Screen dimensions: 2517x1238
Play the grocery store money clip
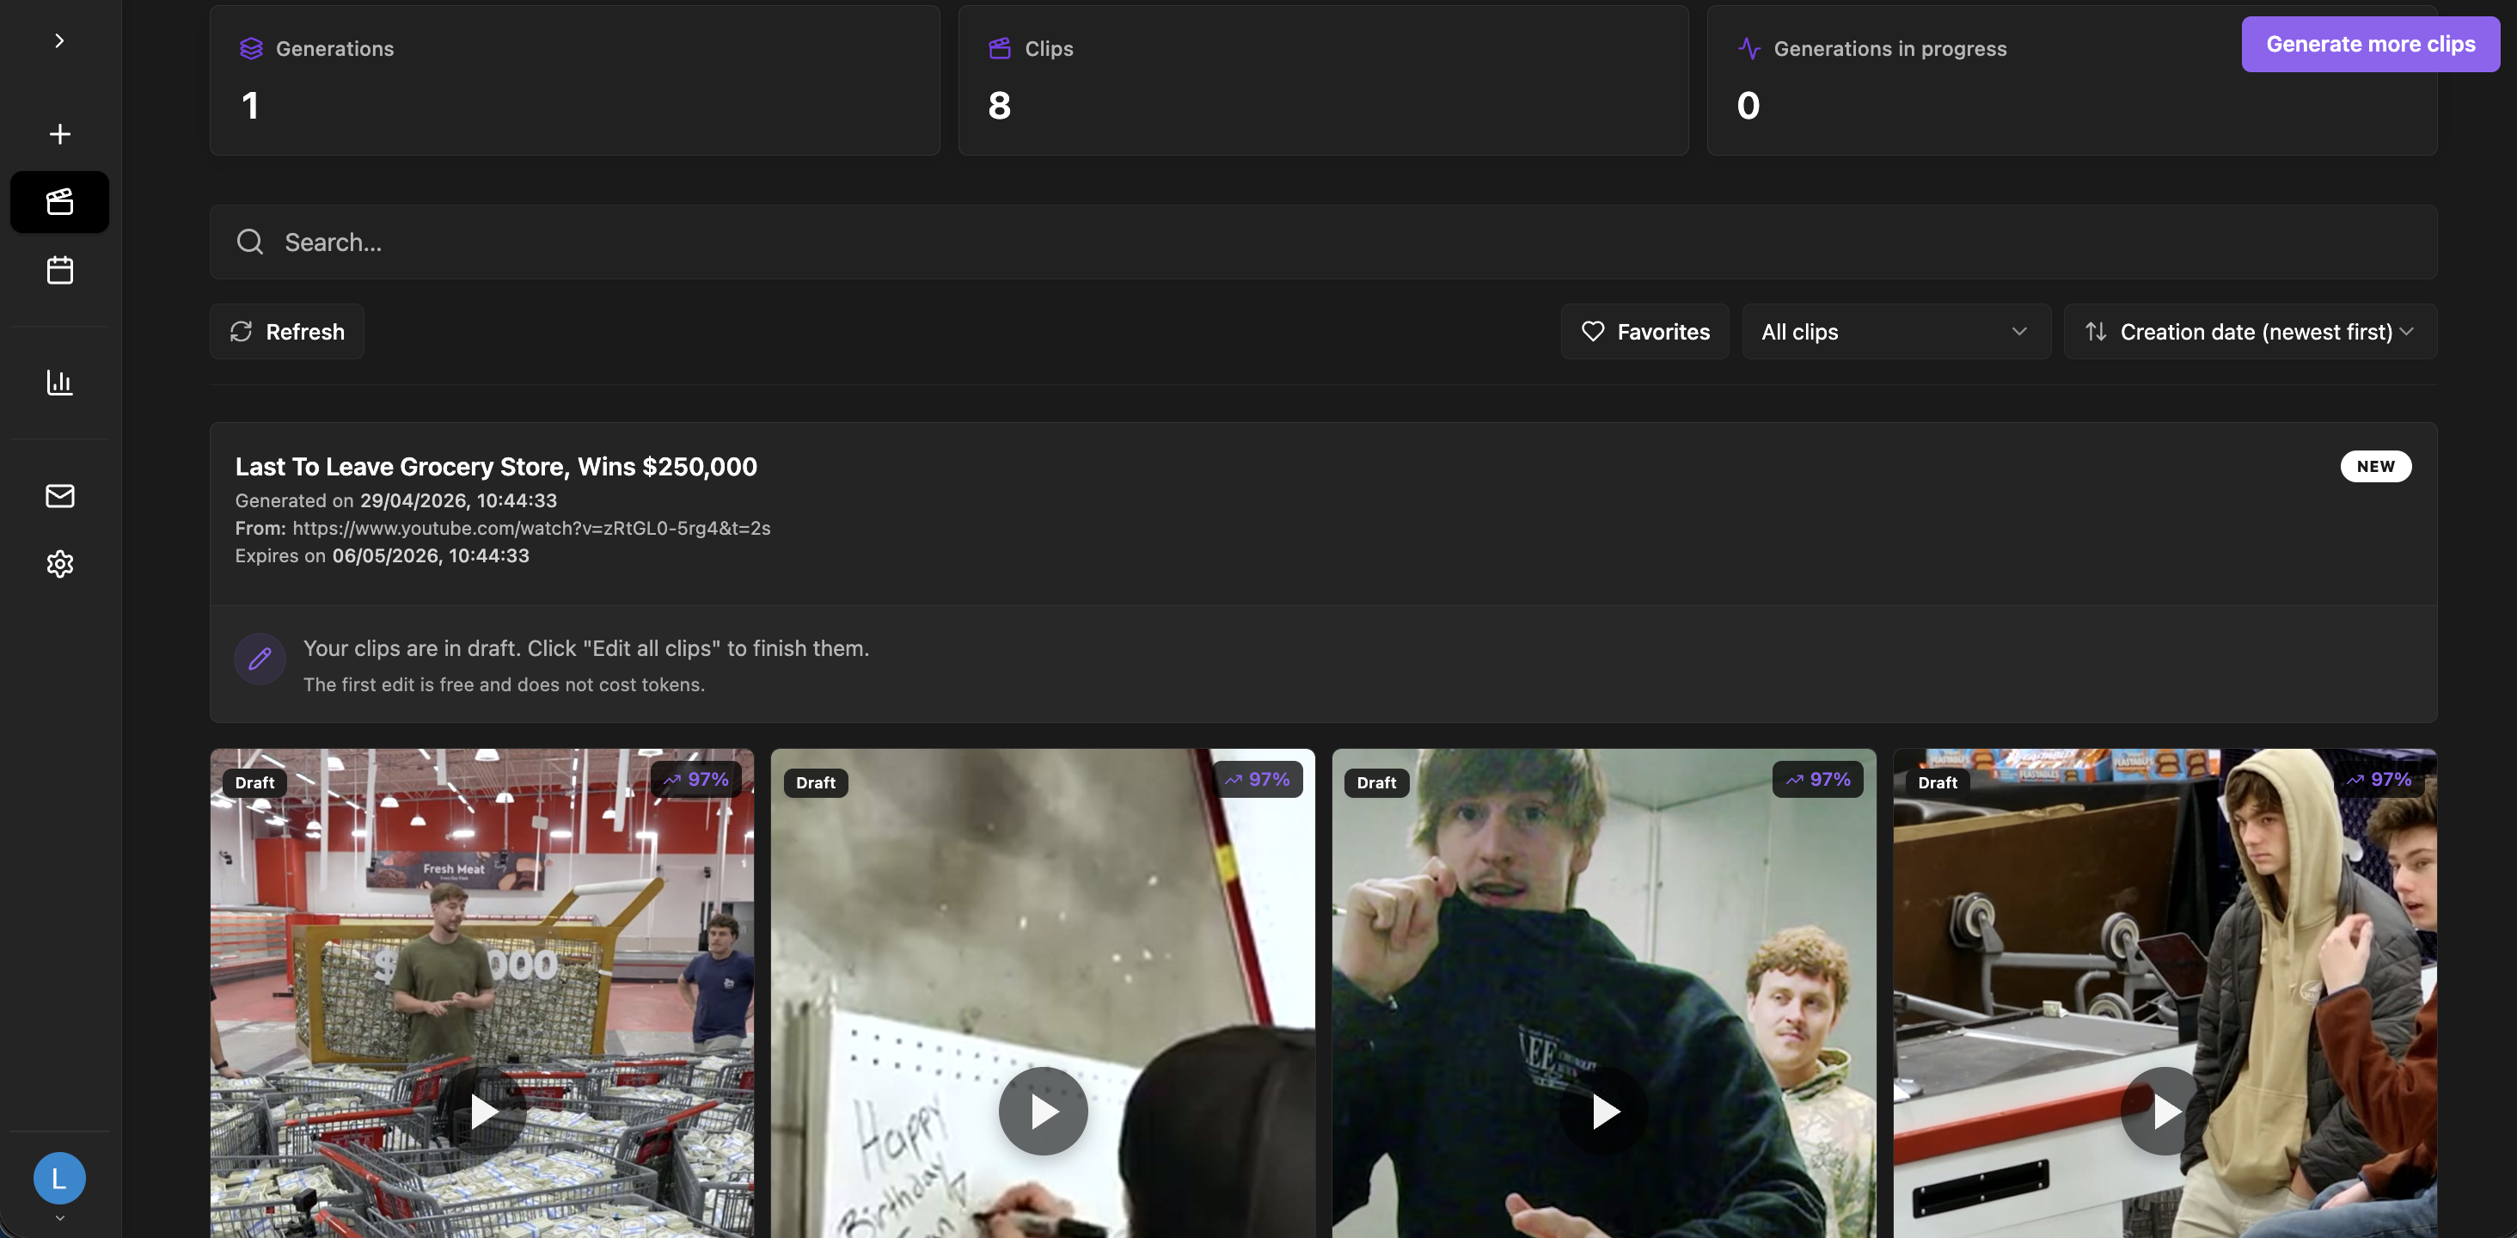(481, 1110)
